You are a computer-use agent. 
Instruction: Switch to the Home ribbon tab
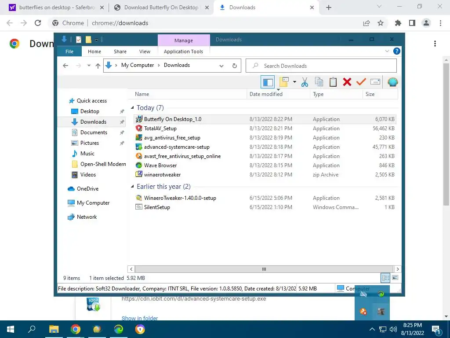[x=94, y=51]
